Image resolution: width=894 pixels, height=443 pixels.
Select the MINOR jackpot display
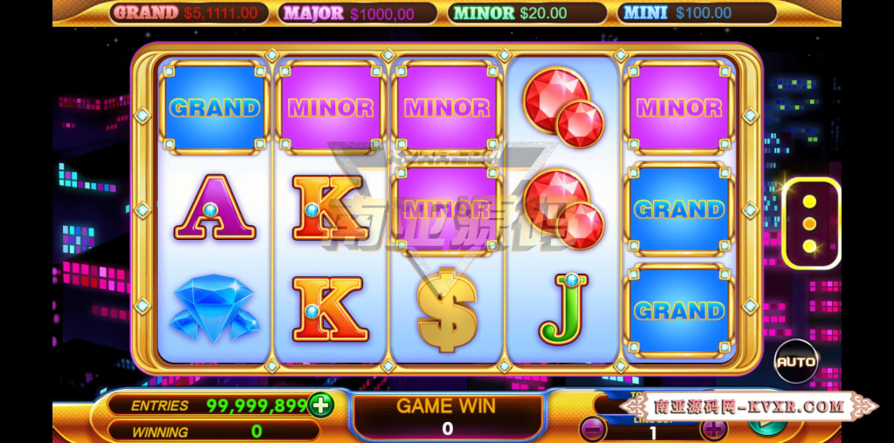tap(526, 12)
